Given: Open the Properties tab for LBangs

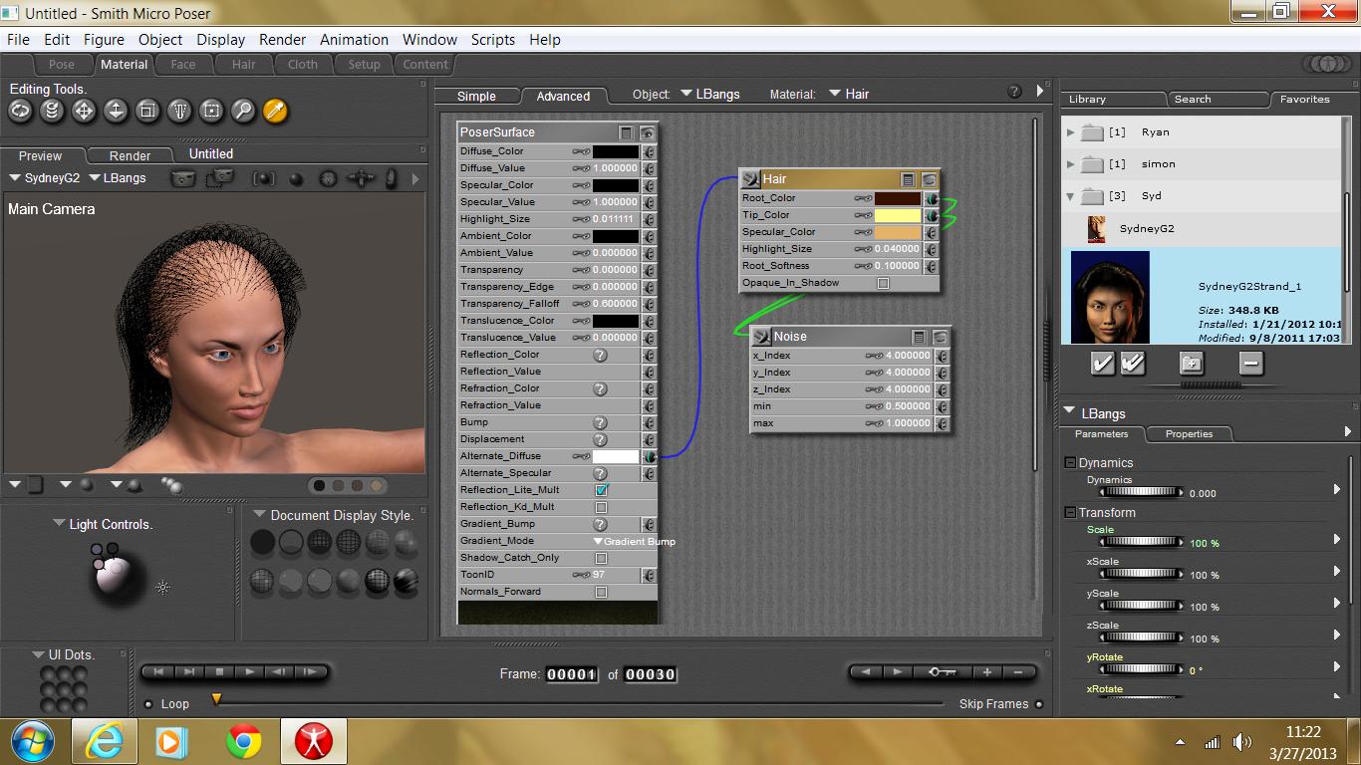Looking at the screenshot, I should pyautogui.click(x=1189, y=434).
